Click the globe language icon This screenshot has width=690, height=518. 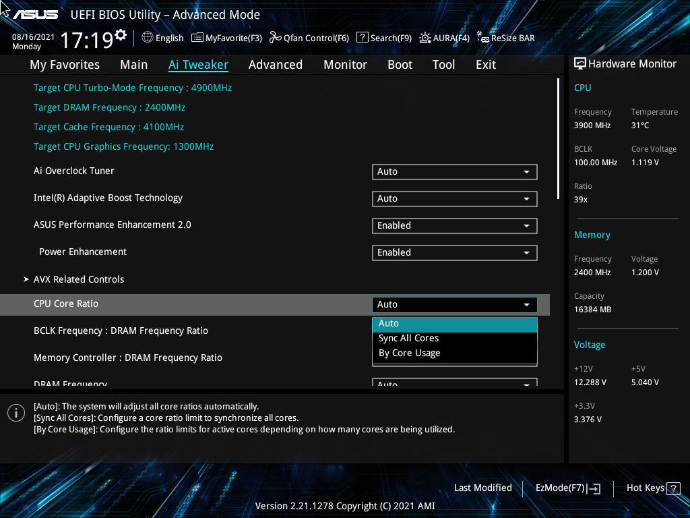click(148, 38)
